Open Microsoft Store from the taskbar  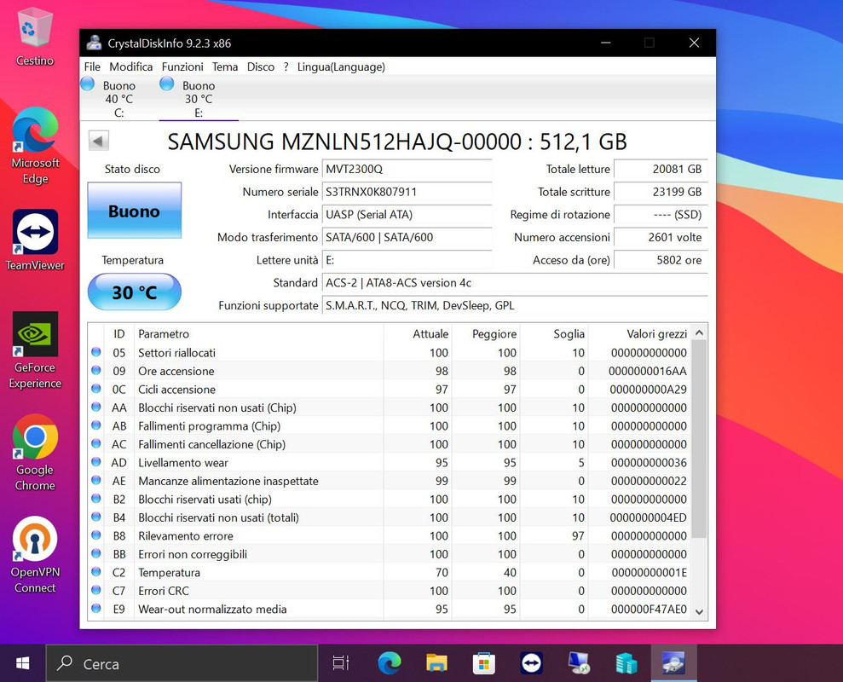(484, 663)
